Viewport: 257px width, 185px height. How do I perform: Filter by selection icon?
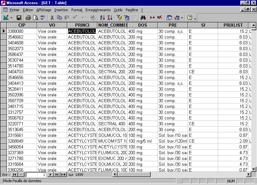119,18
